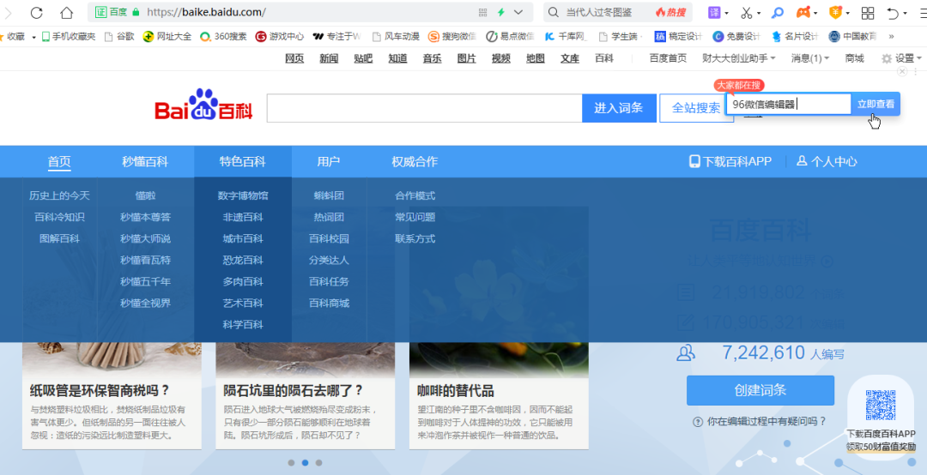Click the Baidu Baike logo
927x475 pixels.
point(203,105)
